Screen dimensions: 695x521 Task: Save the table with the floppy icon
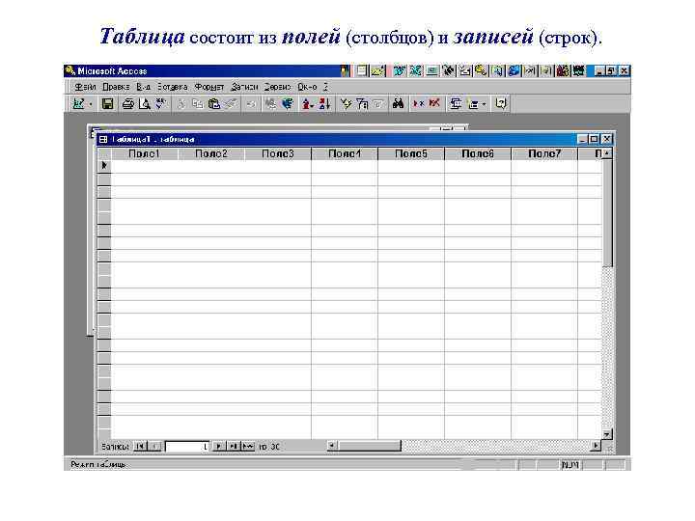(108, 104)
